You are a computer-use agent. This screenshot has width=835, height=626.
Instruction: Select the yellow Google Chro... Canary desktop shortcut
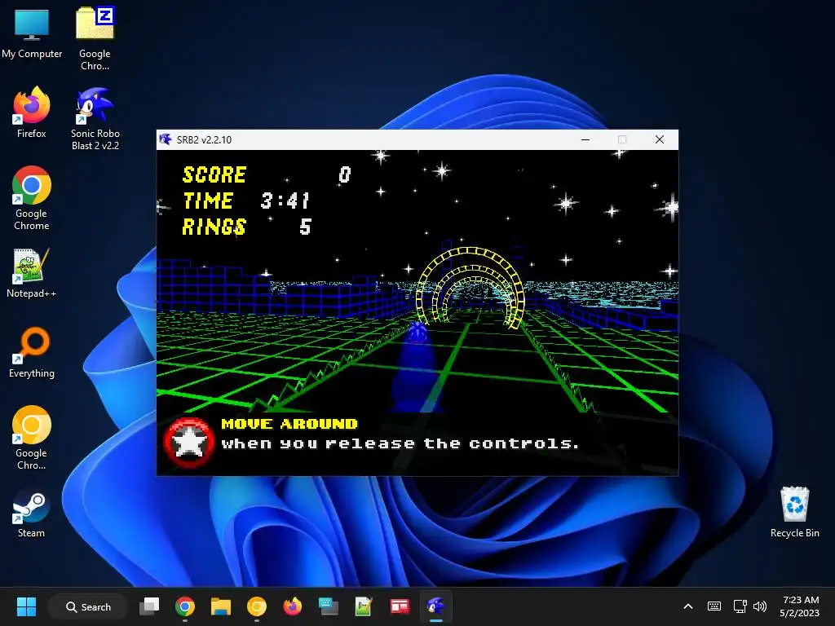tap(32, 438)
